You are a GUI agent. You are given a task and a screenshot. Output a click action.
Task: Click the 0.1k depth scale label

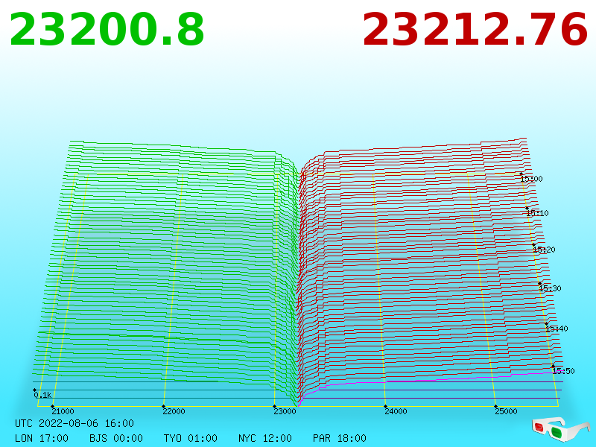click(42, 395)
